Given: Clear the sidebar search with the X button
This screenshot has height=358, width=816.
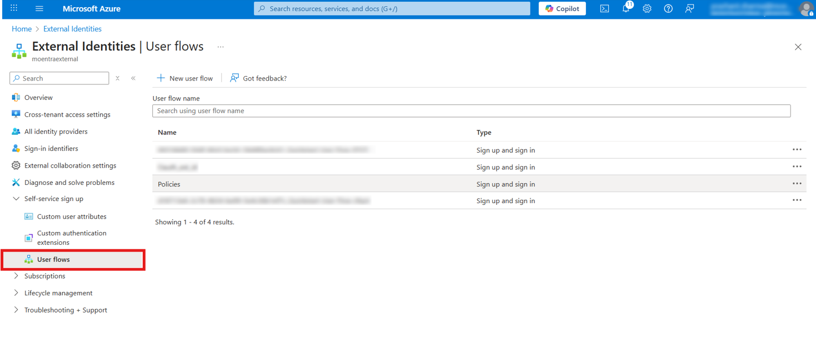Looking at the screenshot, I should point(117,78).
